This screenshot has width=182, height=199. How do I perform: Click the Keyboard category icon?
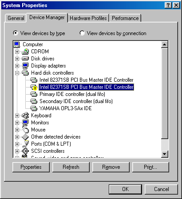[25, 115]
